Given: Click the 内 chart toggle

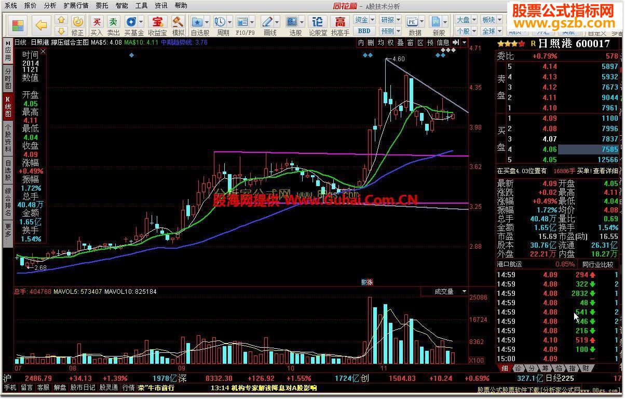Looking at the screenshot, I should 361,42.
